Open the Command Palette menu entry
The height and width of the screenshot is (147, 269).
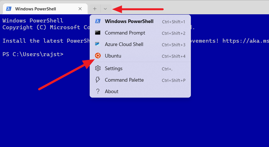click(140, 80)
